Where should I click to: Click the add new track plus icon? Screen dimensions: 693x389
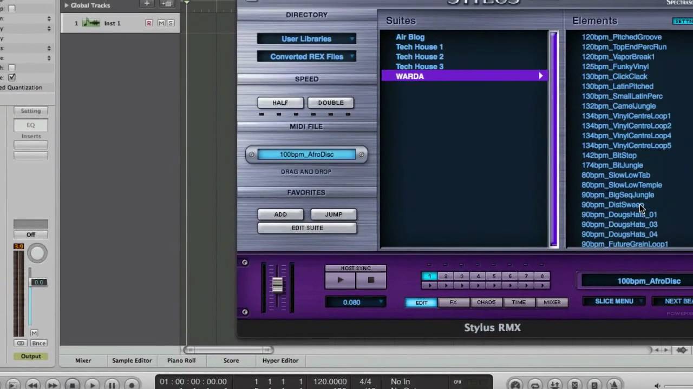(147, 4)
